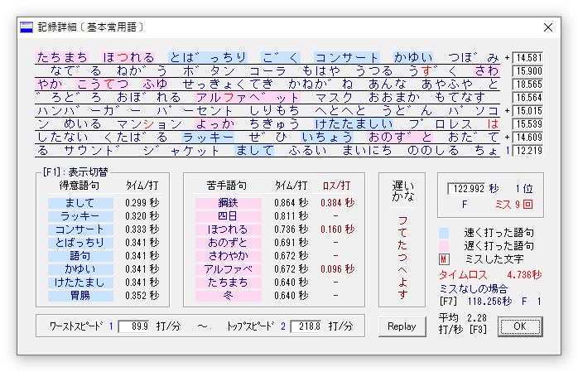Select とばっちり in the 得意語句 list

click(x=80, y=243)
